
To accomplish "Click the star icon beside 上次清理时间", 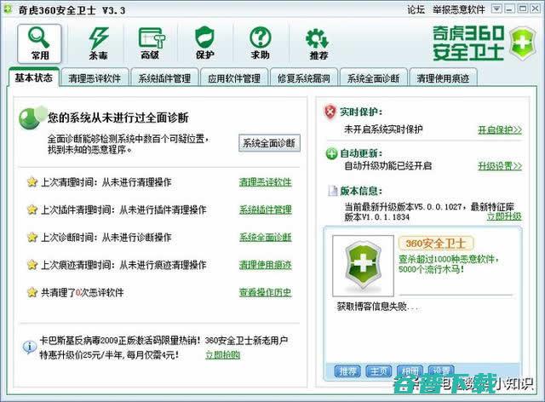I will [32, 182].
